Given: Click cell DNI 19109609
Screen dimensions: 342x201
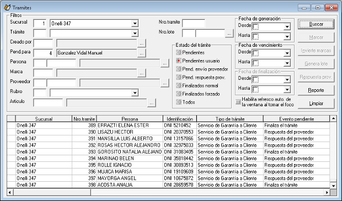Looking at the screenshot, I should click(x=180, y=172).
